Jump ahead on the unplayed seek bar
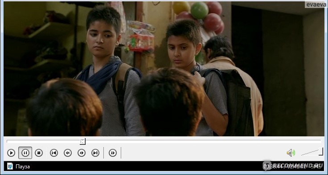Image resolution: width=328 pixels, height=175 pixels. click(x=203, y=141)
